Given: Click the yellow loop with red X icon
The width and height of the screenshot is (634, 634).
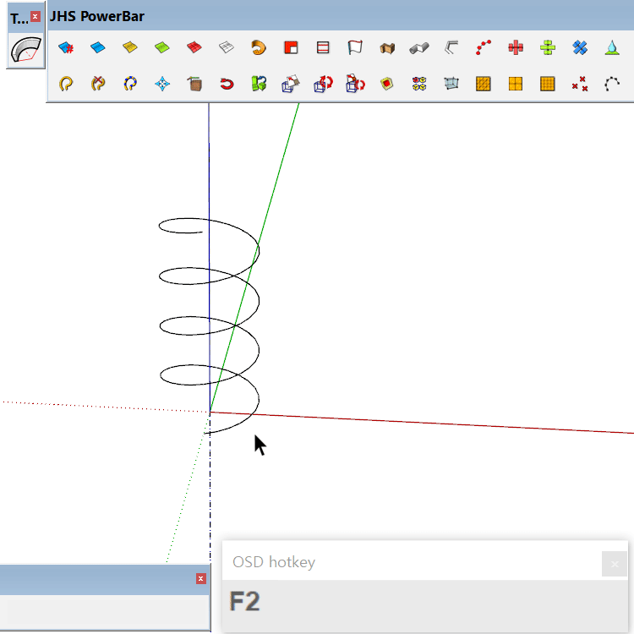Looking at the screenshot, I should (x=98, y=84).
